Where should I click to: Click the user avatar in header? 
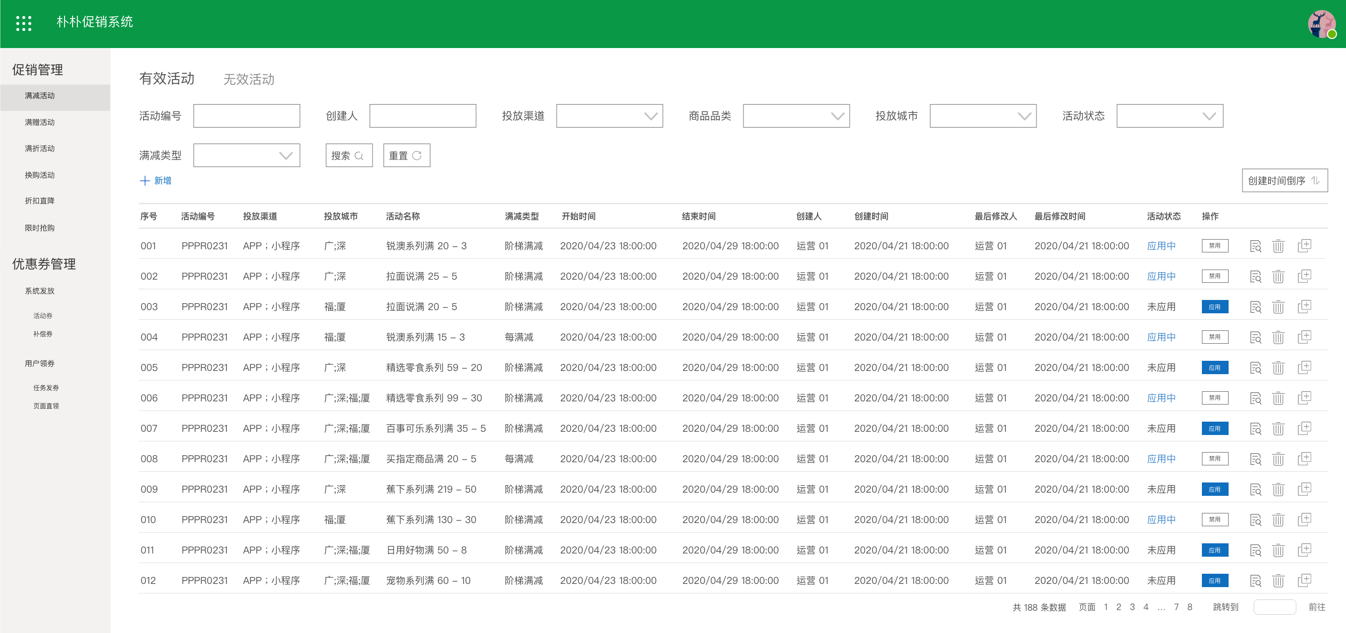tap(1321, 25)
